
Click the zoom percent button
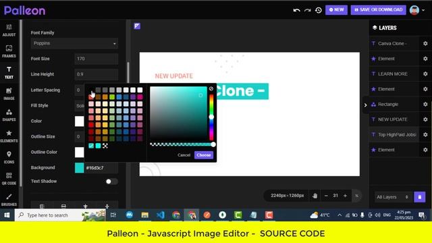pyautogui.click(x=357, y=196)
